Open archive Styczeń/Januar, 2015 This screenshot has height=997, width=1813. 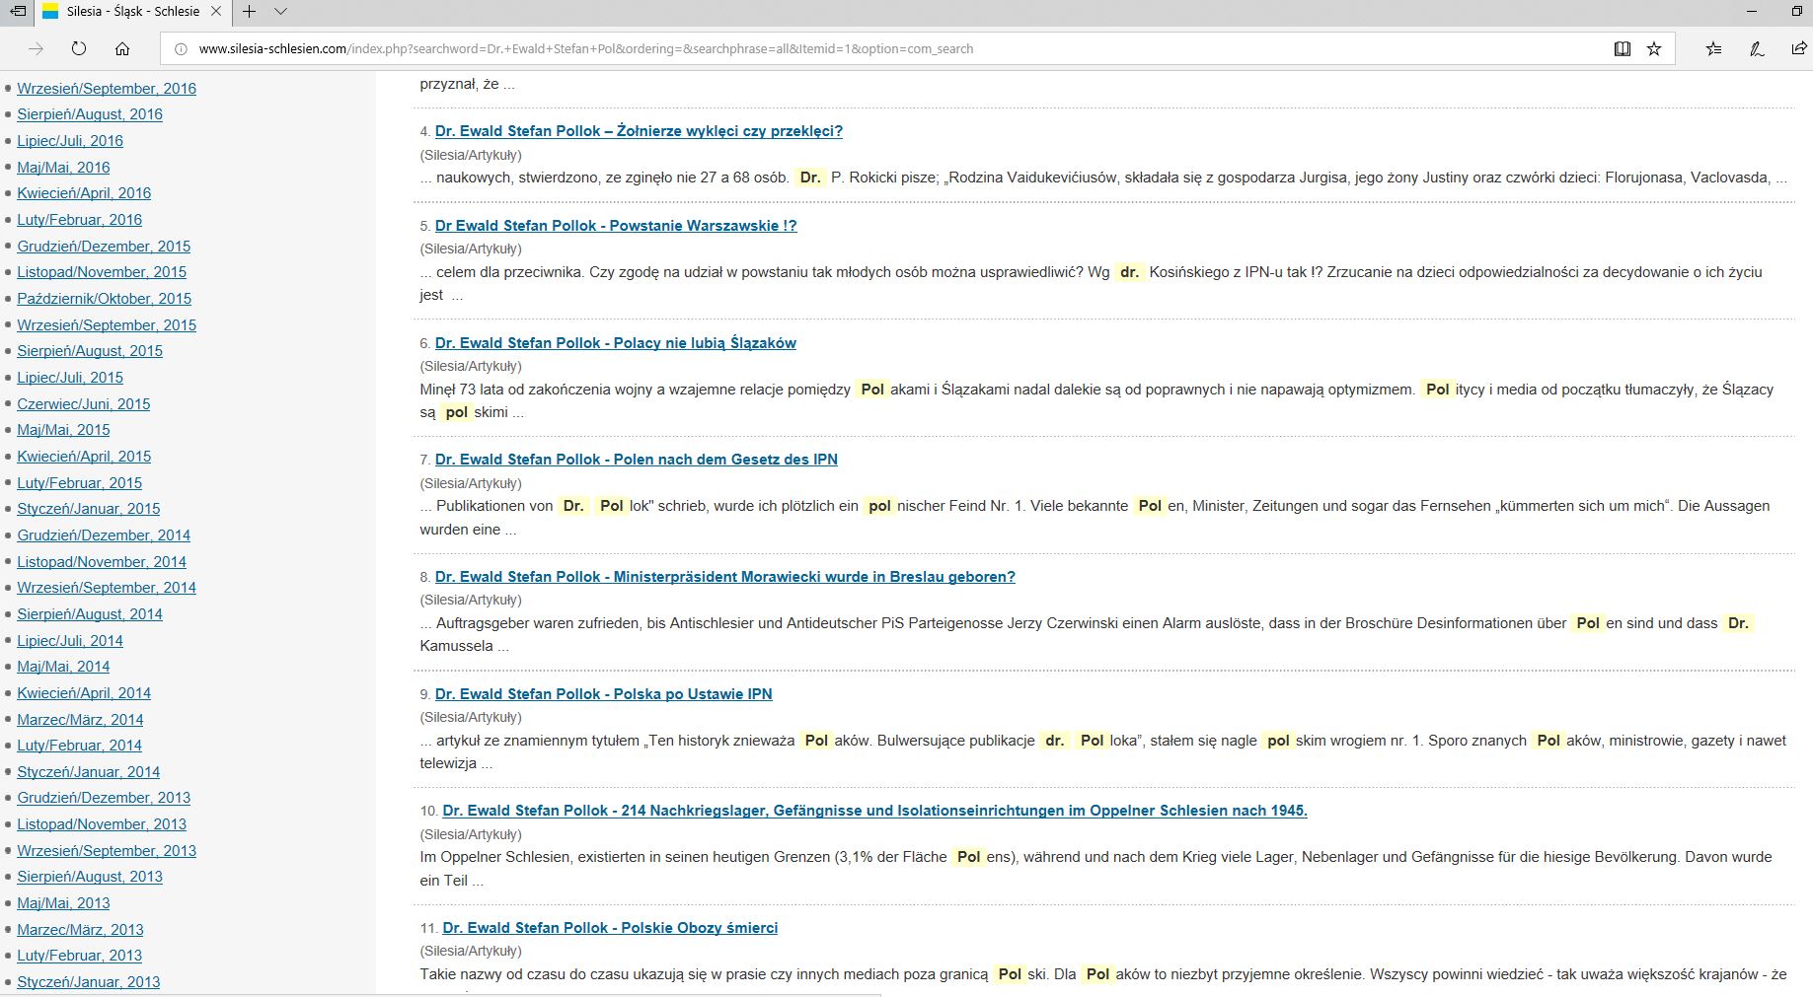tap(89, 509)
